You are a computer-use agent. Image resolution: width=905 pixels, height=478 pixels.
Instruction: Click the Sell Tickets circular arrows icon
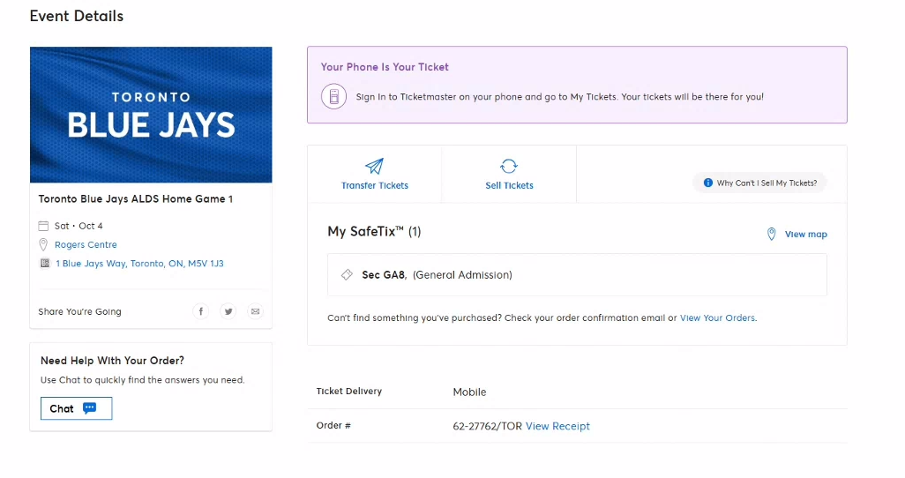(508, 167)
